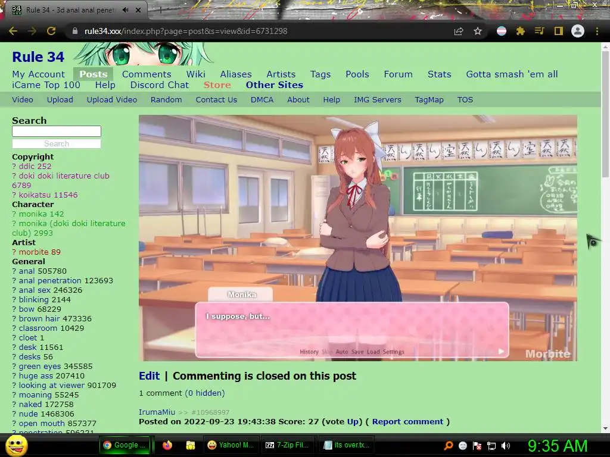The width and height of the screenshot is (610, 457).
Task: Open the My Account menu item
Action: point(39,74)
